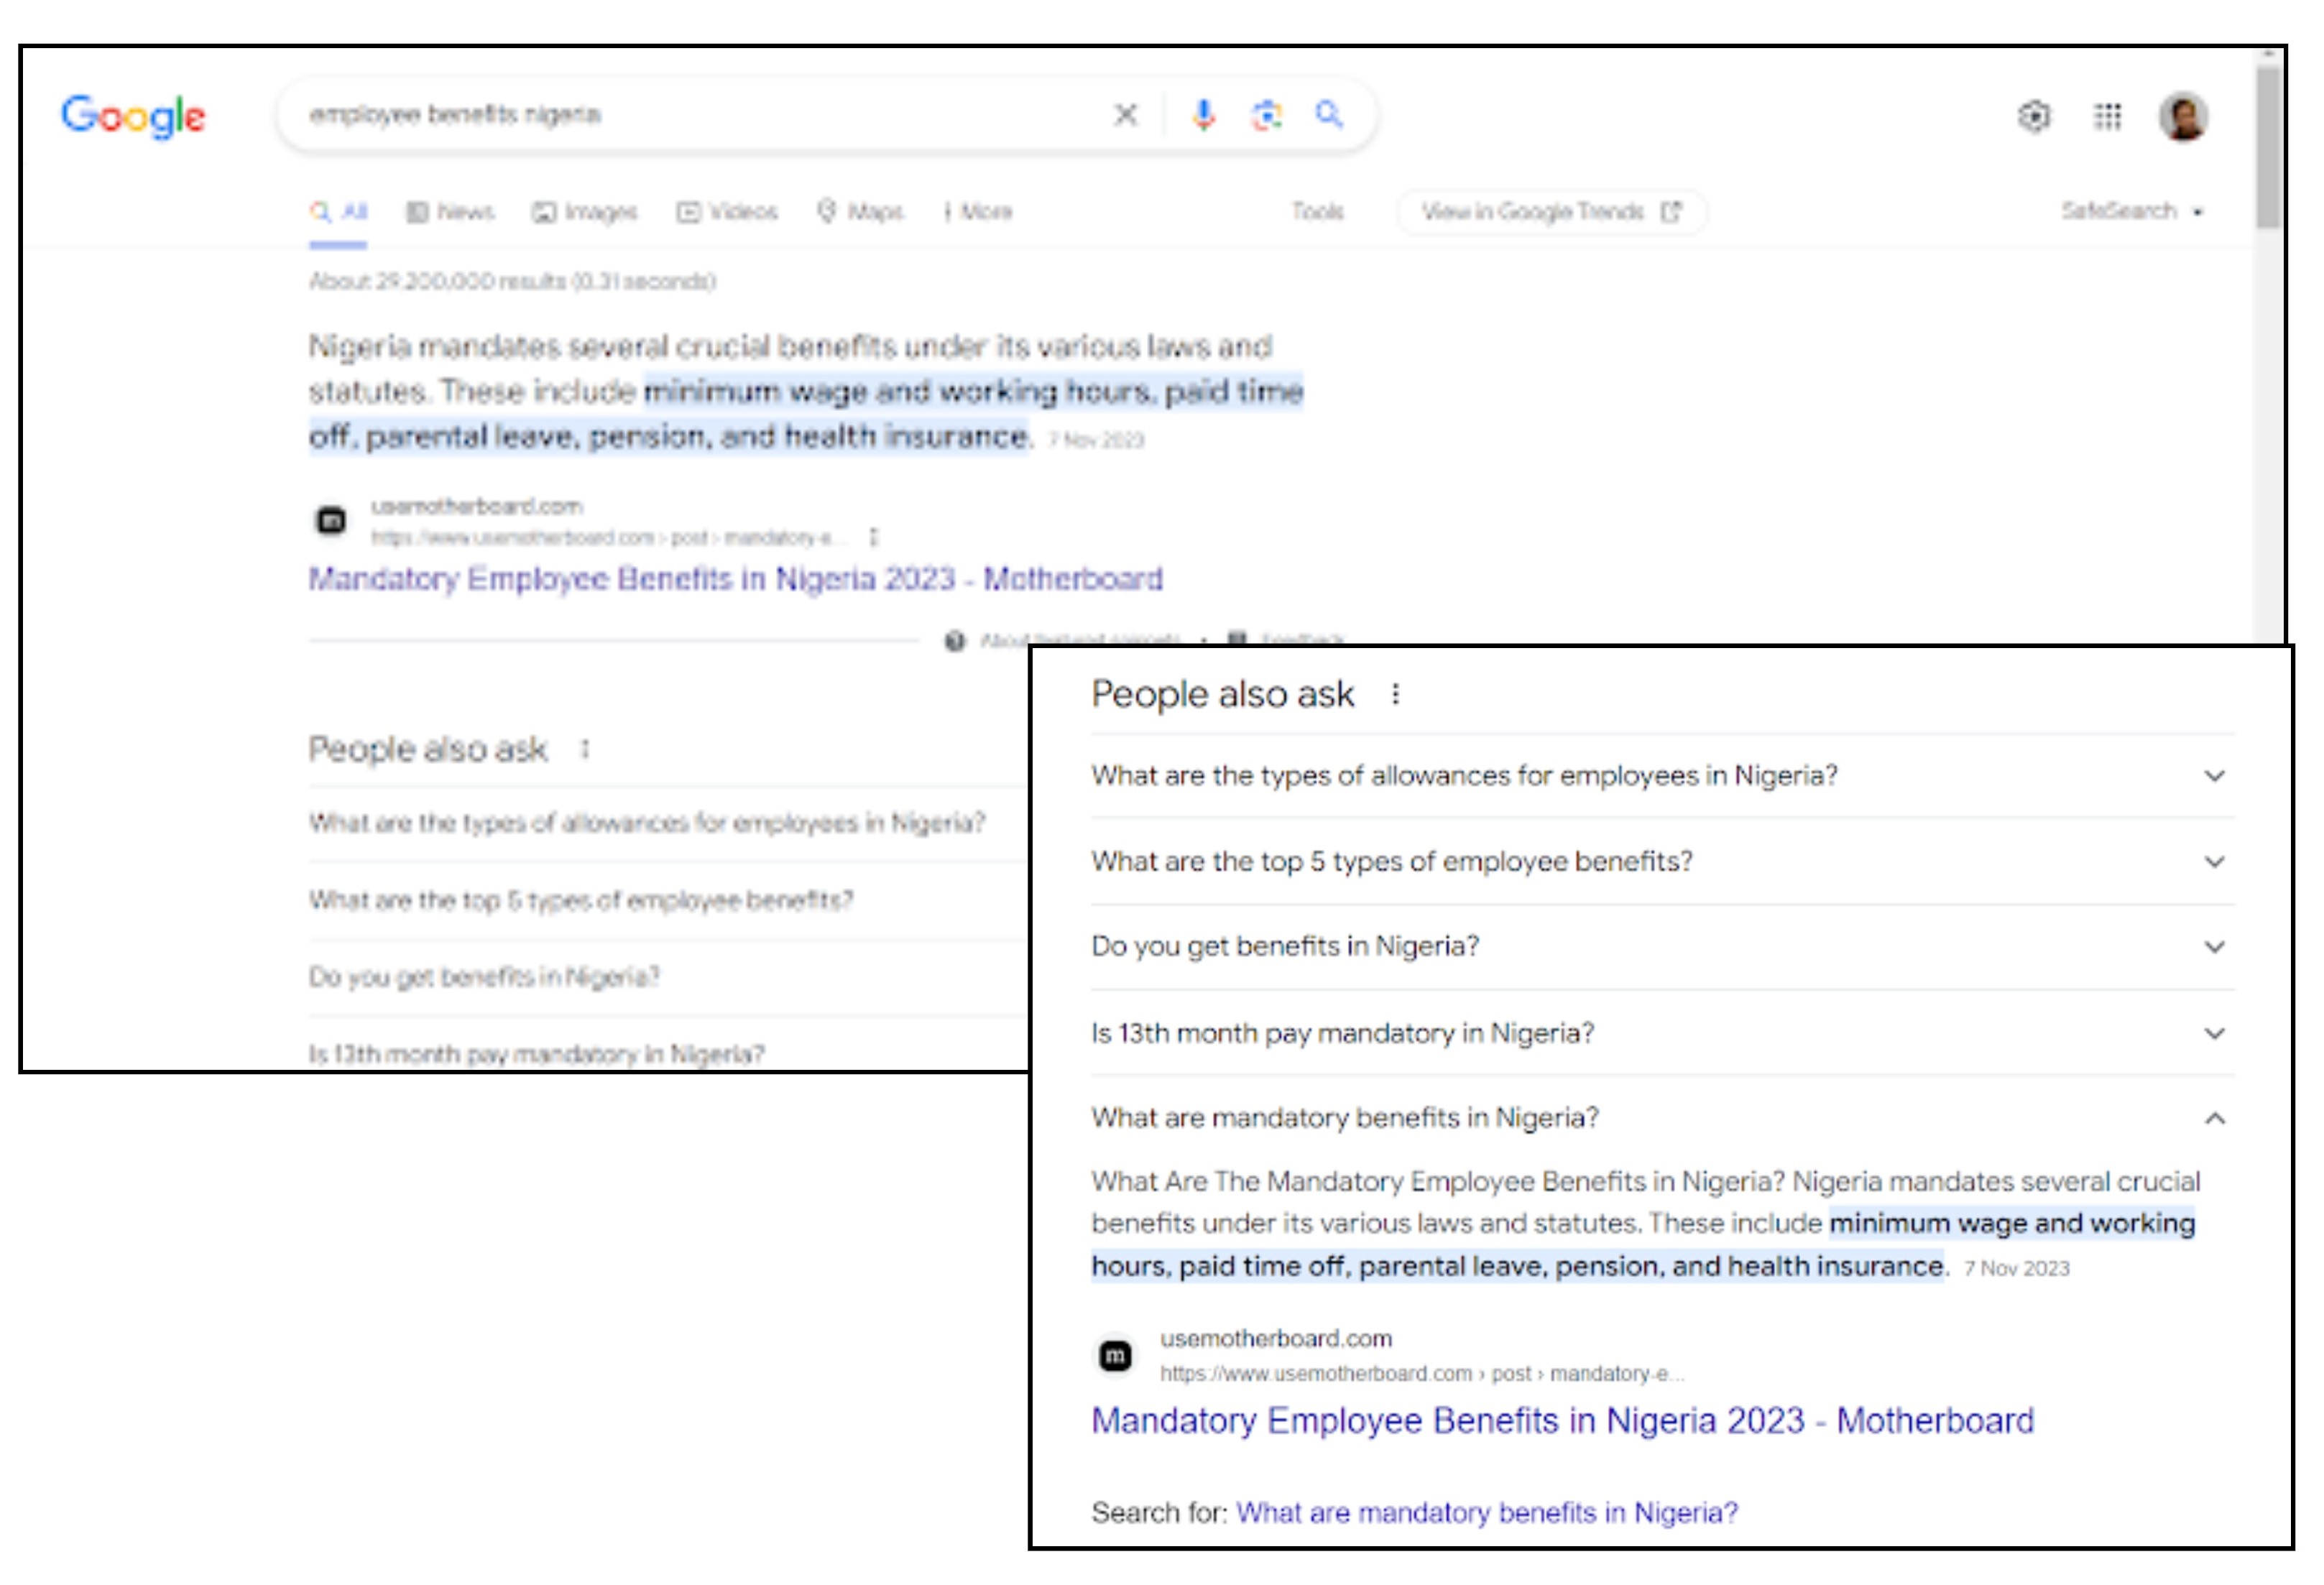Submit search with the magnifier icon
Image resolution: width=2324 pixels, height=1585 pixels.
tap(1329, 115)
